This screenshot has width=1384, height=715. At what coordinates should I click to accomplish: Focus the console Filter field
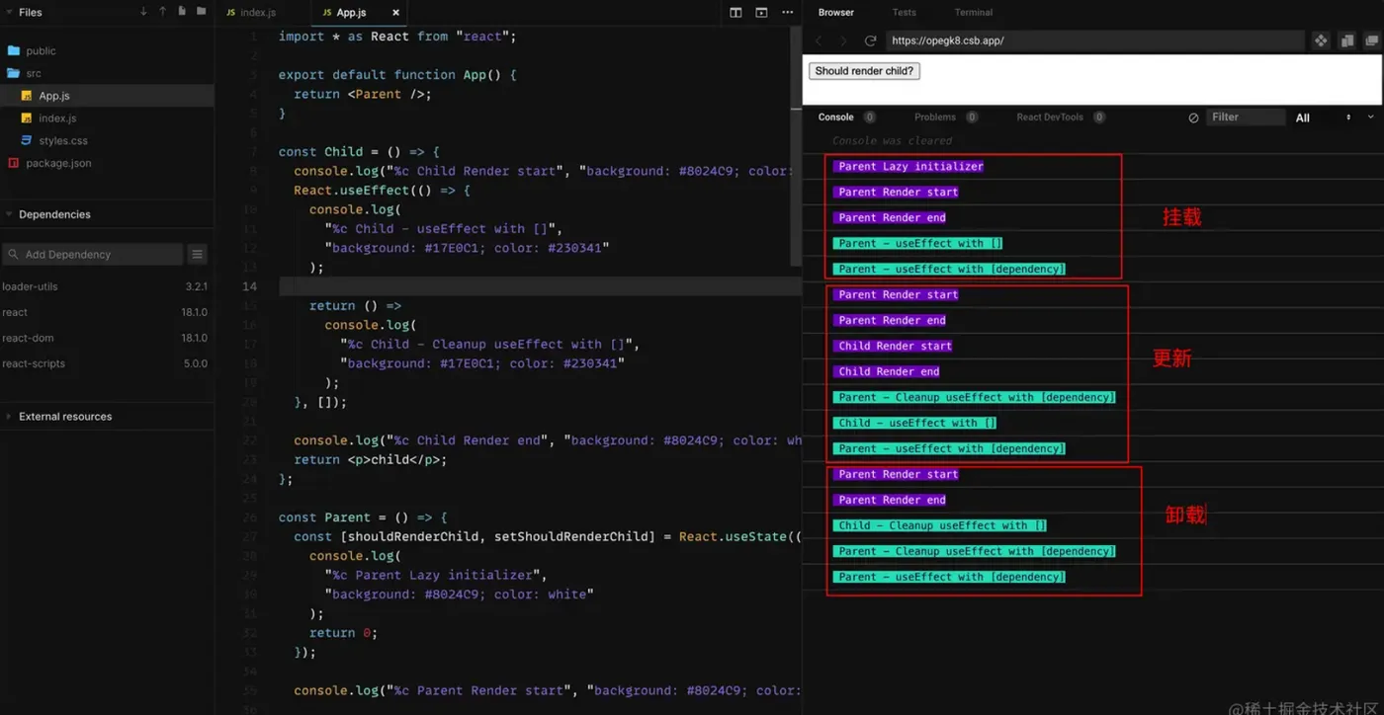tap(1246, 117)
